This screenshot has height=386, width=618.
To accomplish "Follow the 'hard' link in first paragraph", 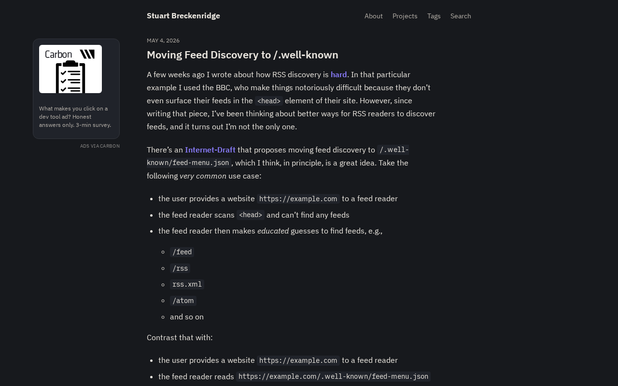I will [339, 74].
